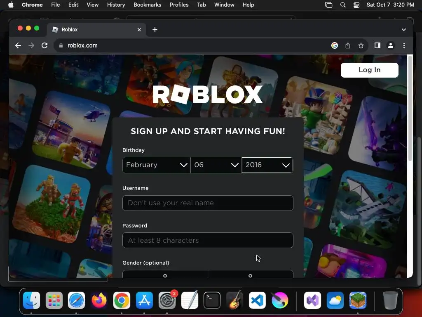The height and width of the screenshot is (317, 422).
Task: Open the Help menu
Action: pyautogui.click(x=248, y=5)
